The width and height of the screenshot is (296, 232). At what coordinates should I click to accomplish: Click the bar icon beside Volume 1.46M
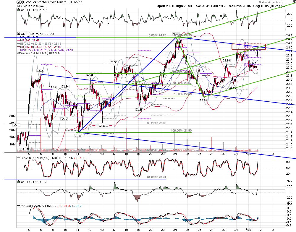pyautogui.click(x=18, y=53)
